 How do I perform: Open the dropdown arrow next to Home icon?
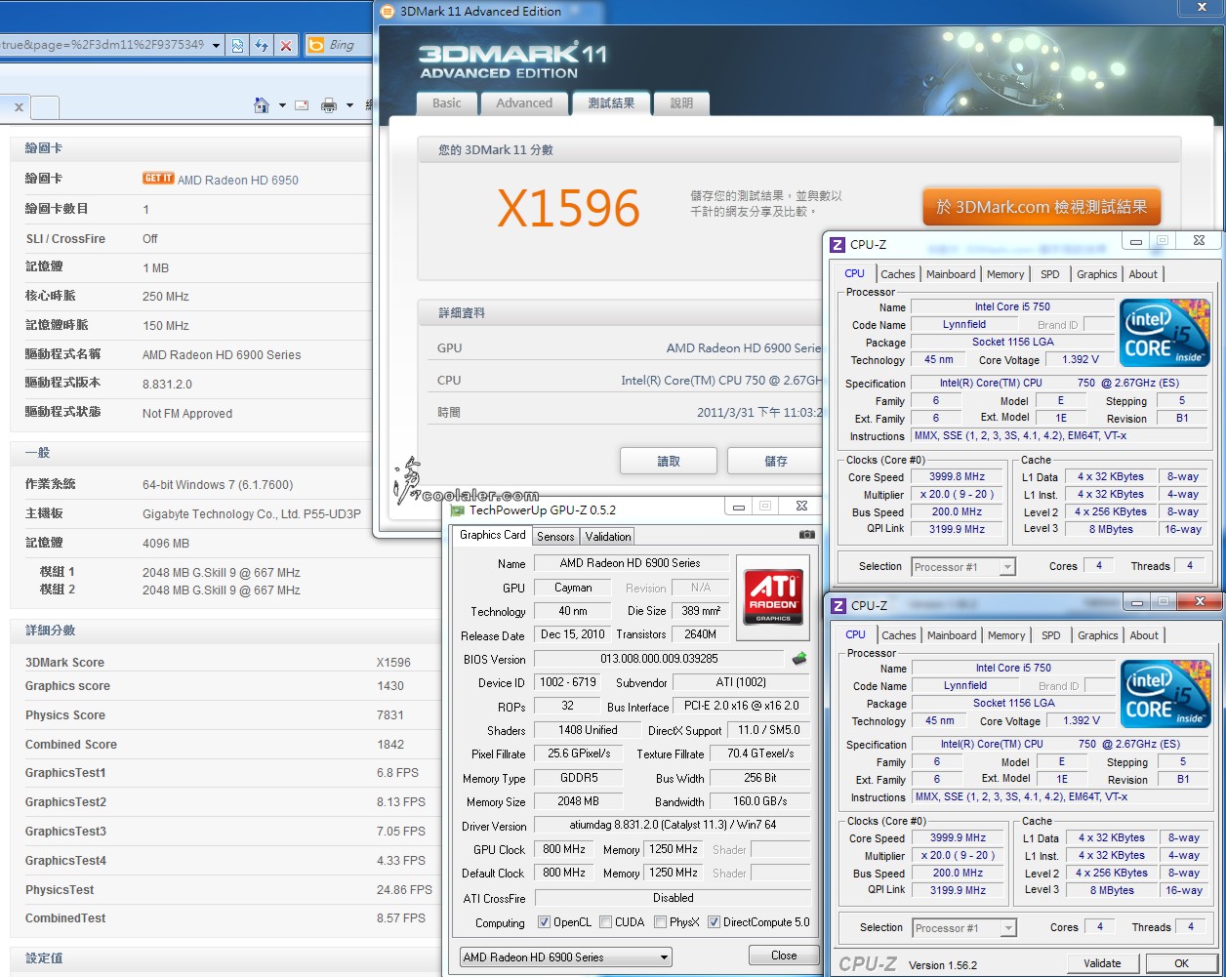282,105
